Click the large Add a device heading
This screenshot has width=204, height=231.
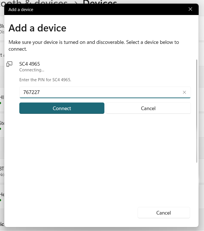click(x=37, y=28)
